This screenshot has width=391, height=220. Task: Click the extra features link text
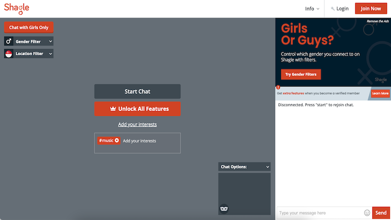point(293,93)
